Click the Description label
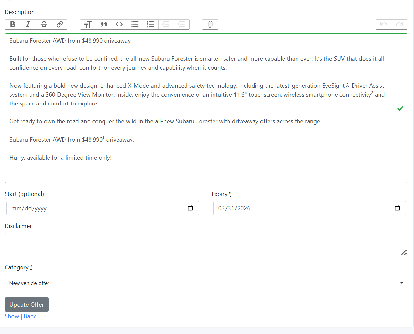The width and height of the screenshot is (414, 334). click(20, 12)
